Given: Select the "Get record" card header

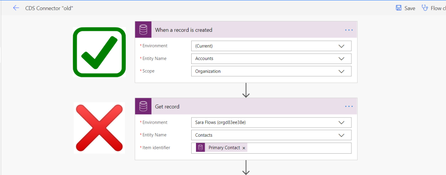Looking at the screenshot, I should coord(167,107).
